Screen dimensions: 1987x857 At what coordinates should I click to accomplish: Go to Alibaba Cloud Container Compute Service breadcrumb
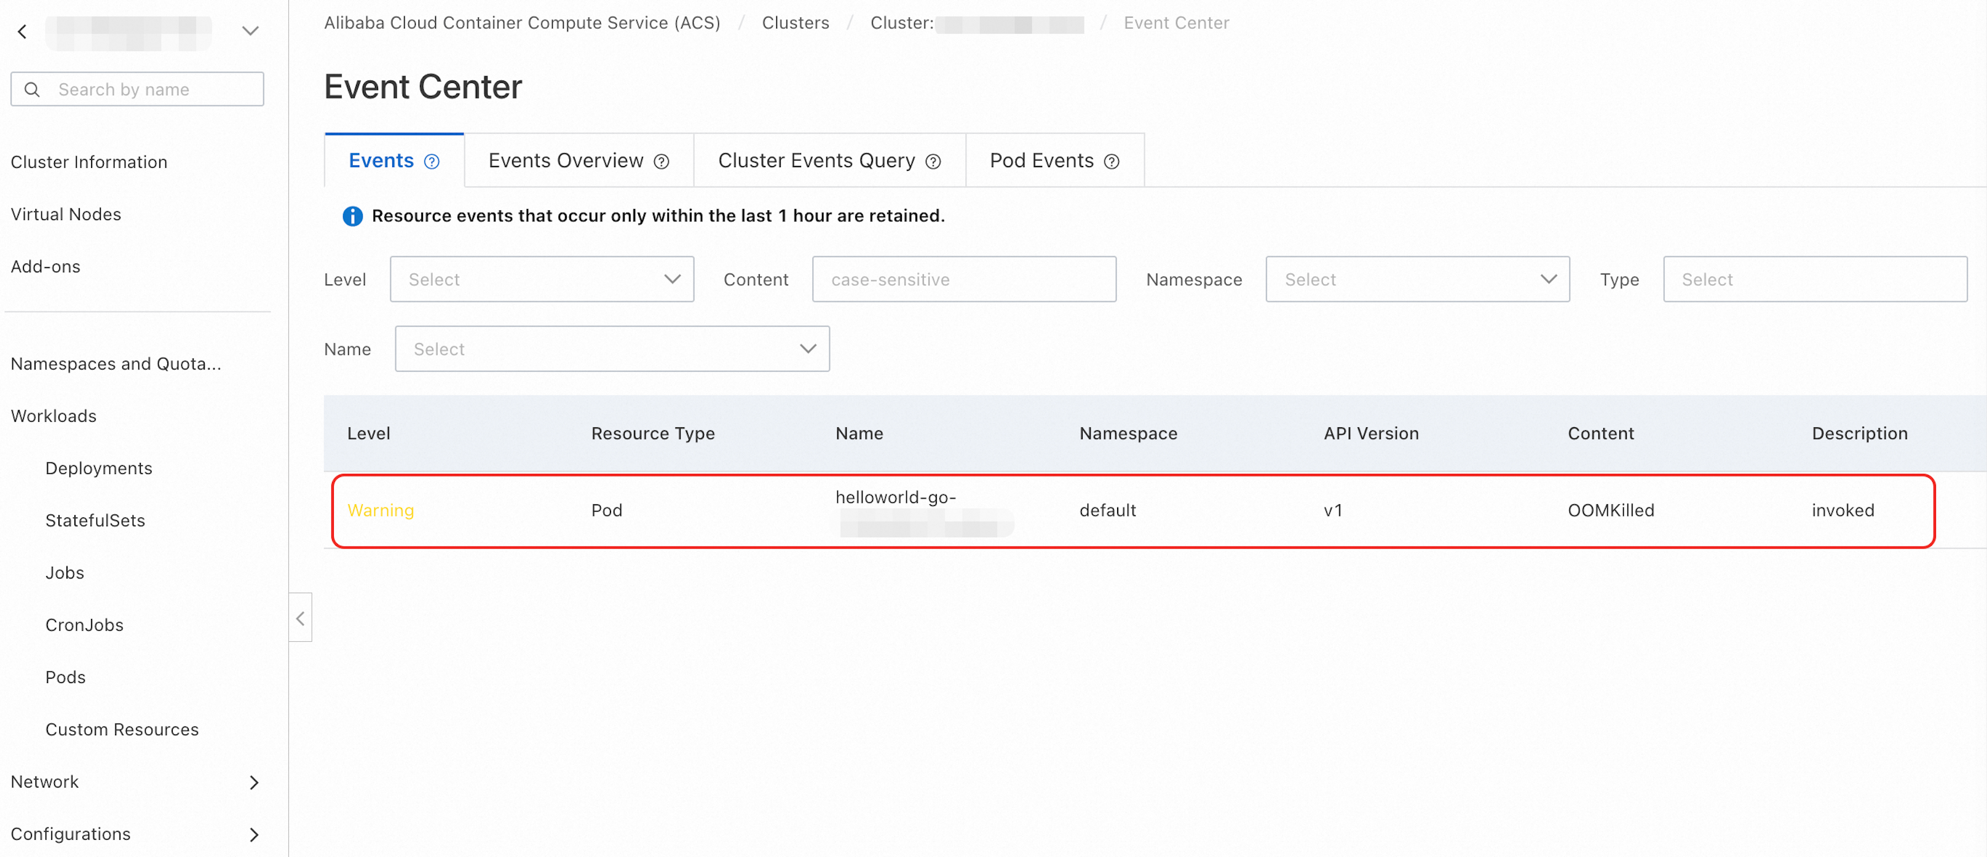522,23
